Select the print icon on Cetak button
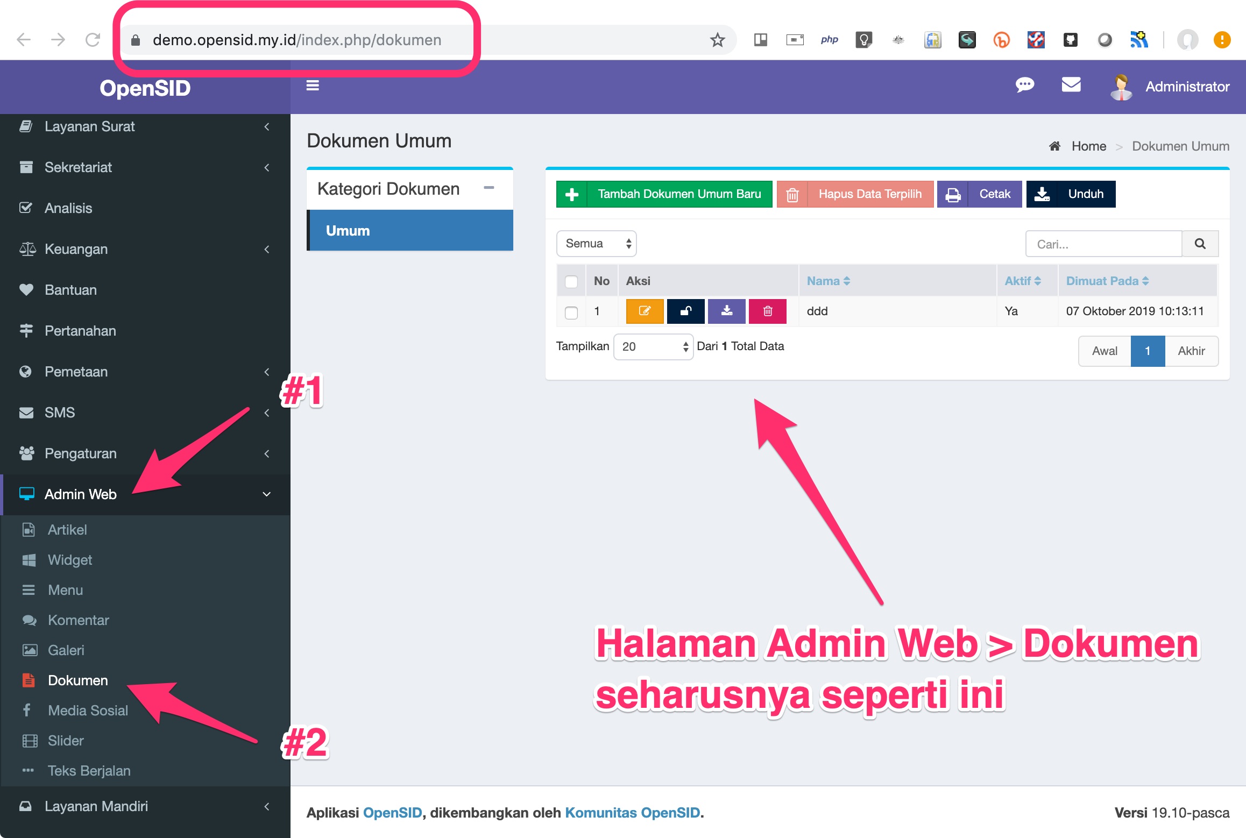Viewport: 1246px width, 838px height. click(953, 194)
